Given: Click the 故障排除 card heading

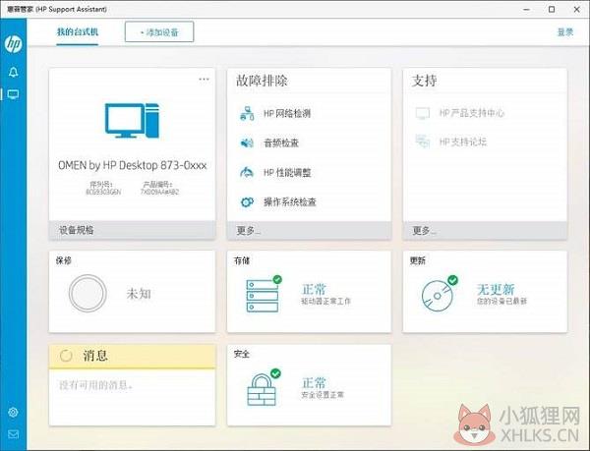Looking at the screenshot, I should 262,81.
